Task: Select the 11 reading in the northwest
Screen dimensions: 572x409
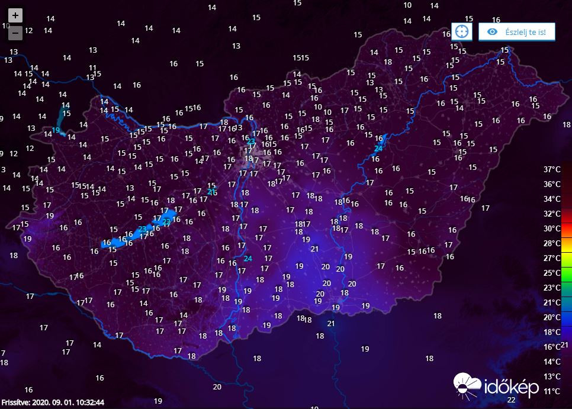Action: [x=92, y=68]
